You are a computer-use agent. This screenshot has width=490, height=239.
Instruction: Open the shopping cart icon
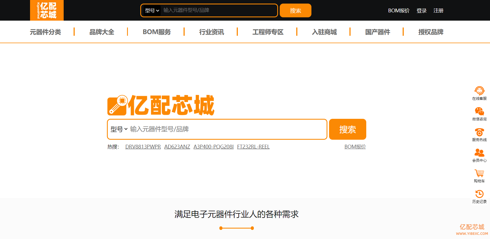point(479,173)
